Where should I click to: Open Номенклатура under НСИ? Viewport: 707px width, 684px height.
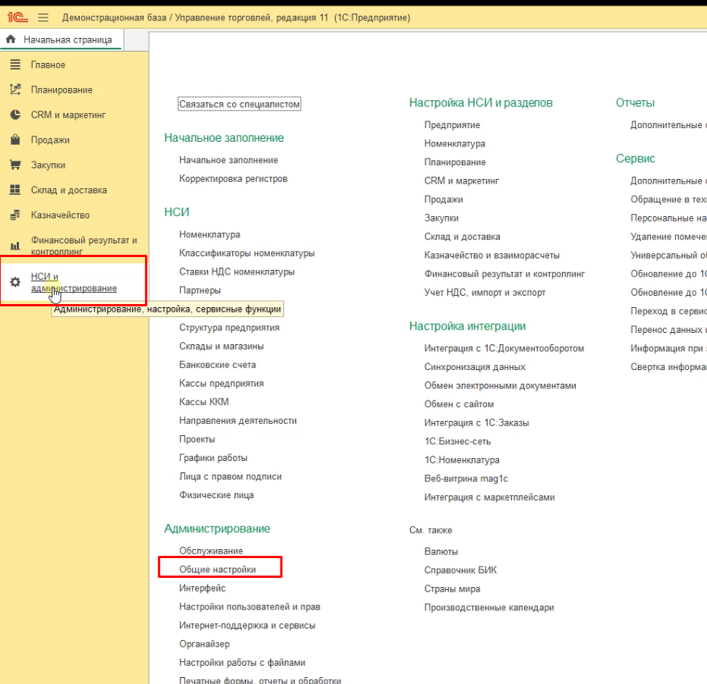(x=209, y=234)
